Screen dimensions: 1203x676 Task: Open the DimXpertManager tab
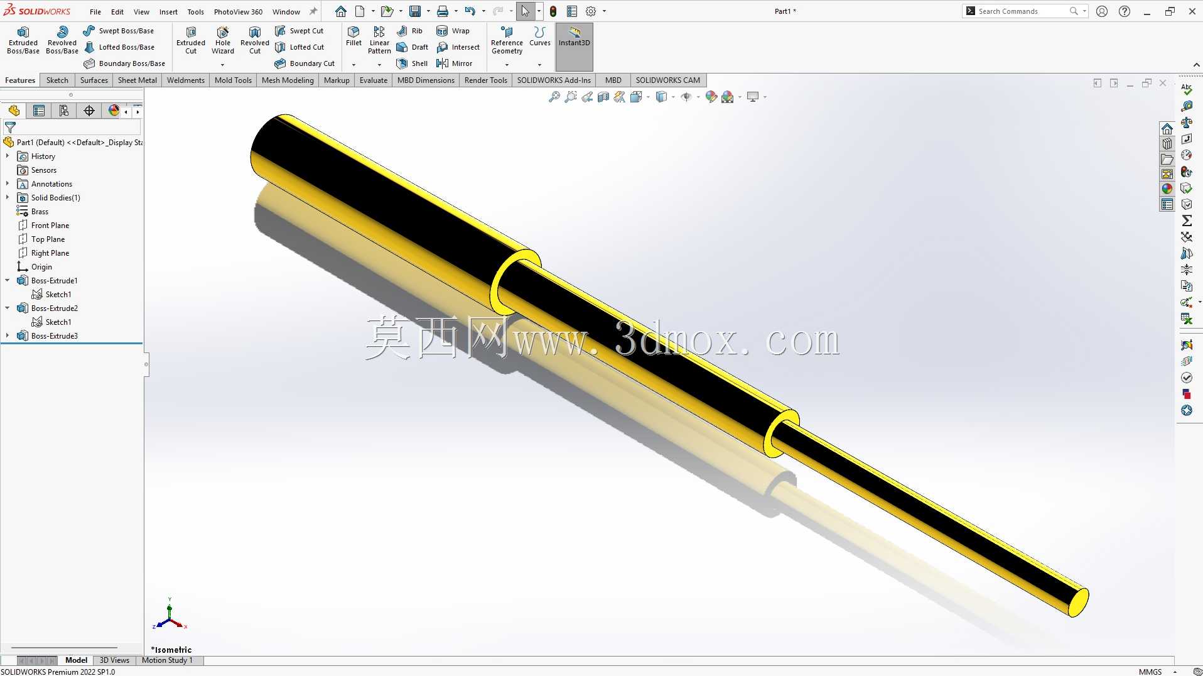(x=89, y=111)
